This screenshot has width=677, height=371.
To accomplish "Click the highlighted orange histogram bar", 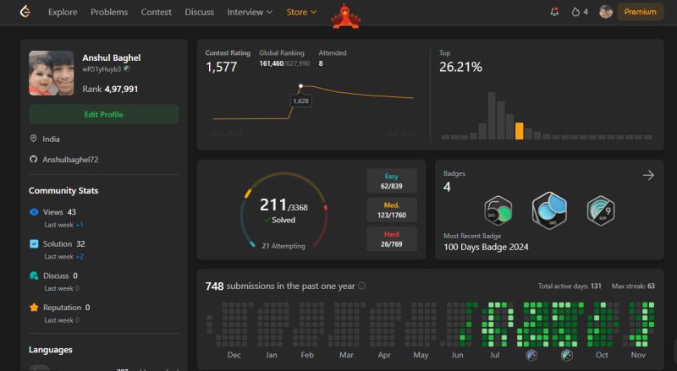I will [519, 131].
